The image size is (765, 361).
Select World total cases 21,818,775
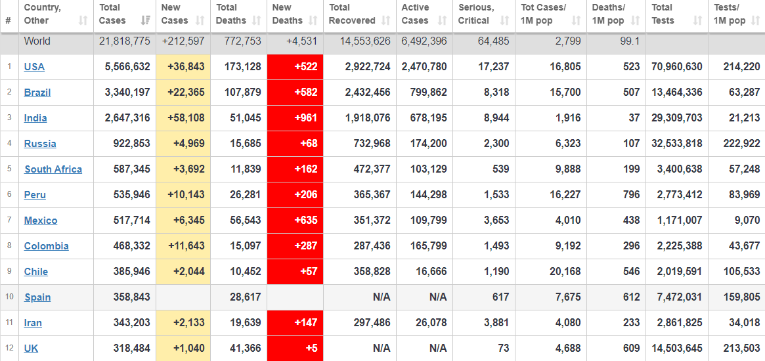point(124,41)
